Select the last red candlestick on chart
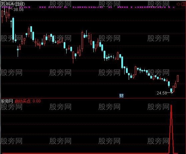The width and height of the screenshot is (186, 154). click(x=178, y=78)
